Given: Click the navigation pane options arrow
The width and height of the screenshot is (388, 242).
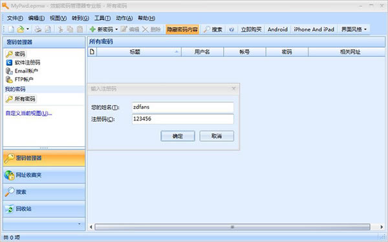Looking at the screenshot, I should (x=79, y=224).
